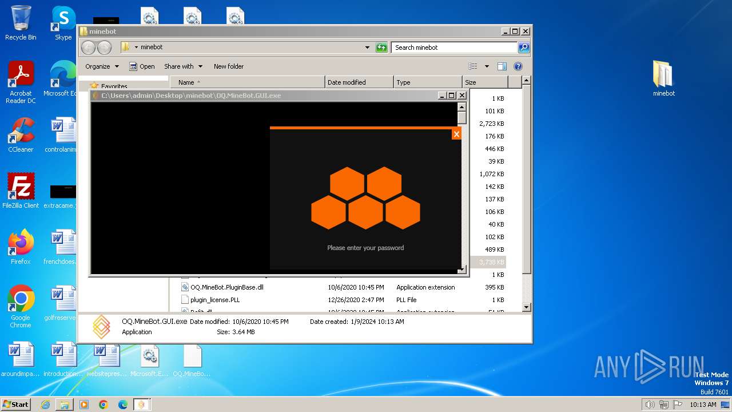Sort by Date modified column header
Viewport: 732px width, 412px height.
pos(359,82)
